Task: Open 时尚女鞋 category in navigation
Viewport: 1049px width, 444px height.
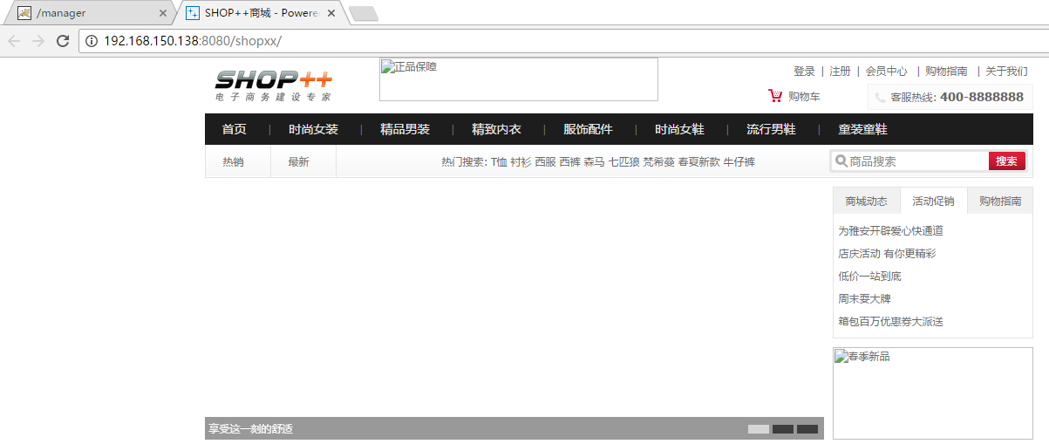Action: point(679,129)
